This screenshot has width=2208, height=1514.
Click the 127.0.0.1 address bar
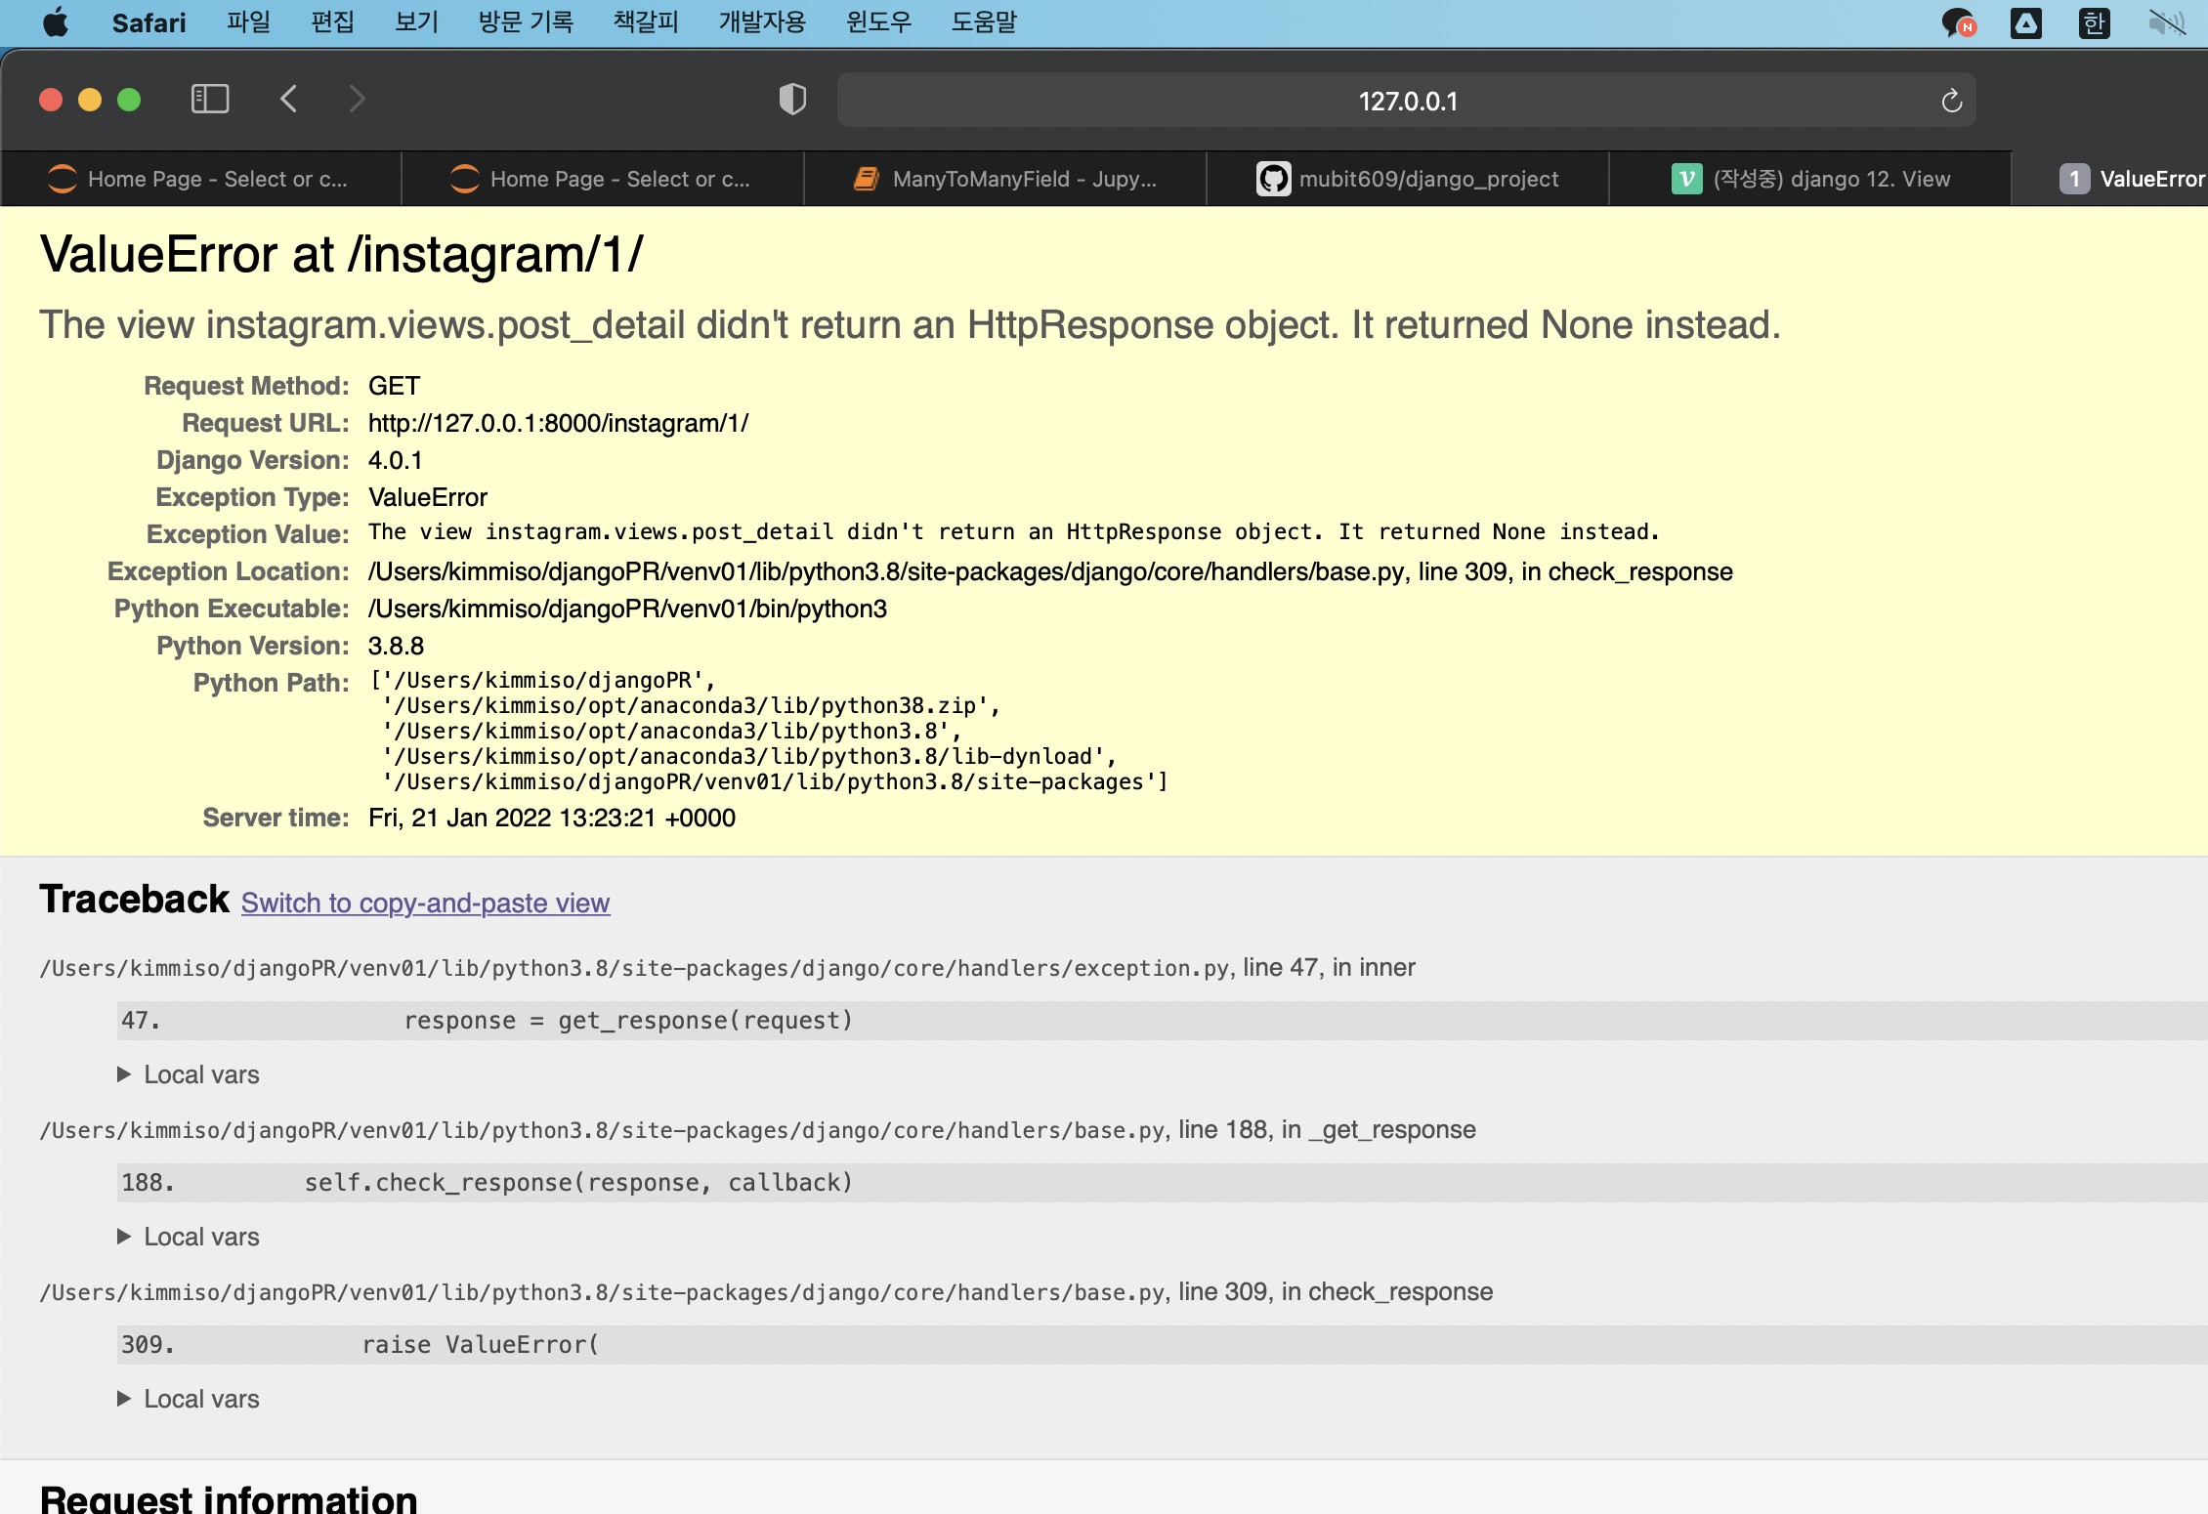1406,102
